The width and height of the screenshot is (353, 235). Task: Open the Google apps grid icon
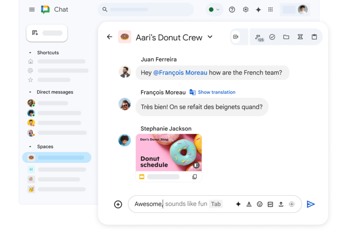pos(270,9)
